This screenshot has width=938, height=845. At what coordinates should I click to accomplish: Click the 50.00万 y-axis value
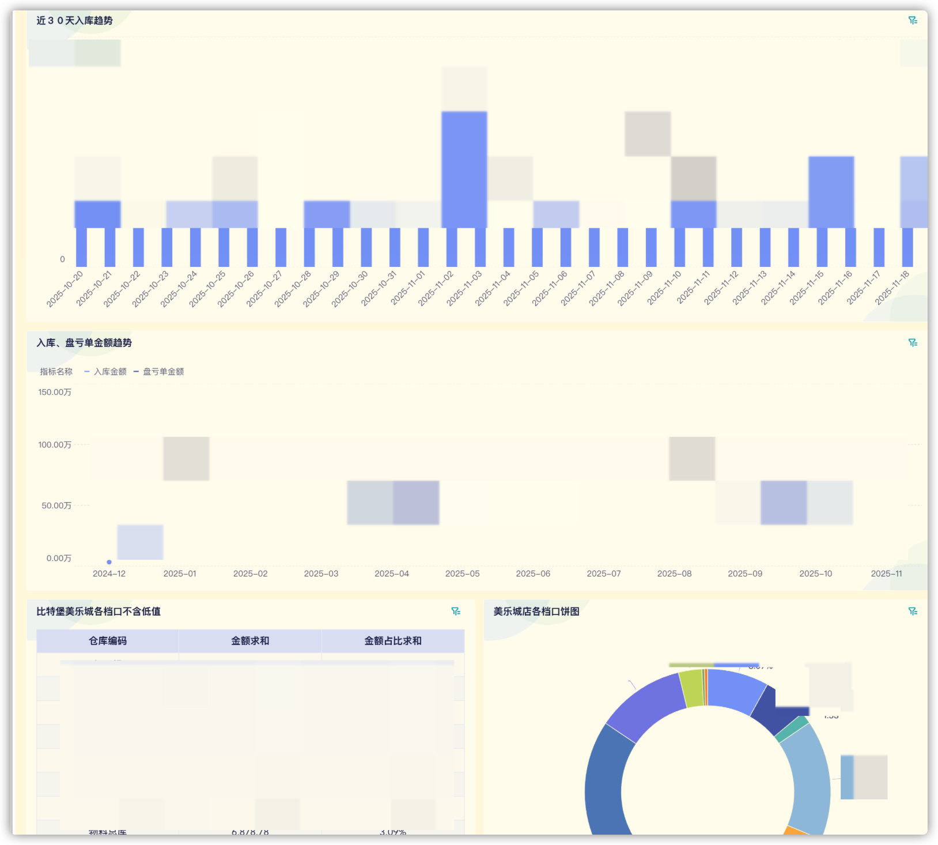click(56, 506)
